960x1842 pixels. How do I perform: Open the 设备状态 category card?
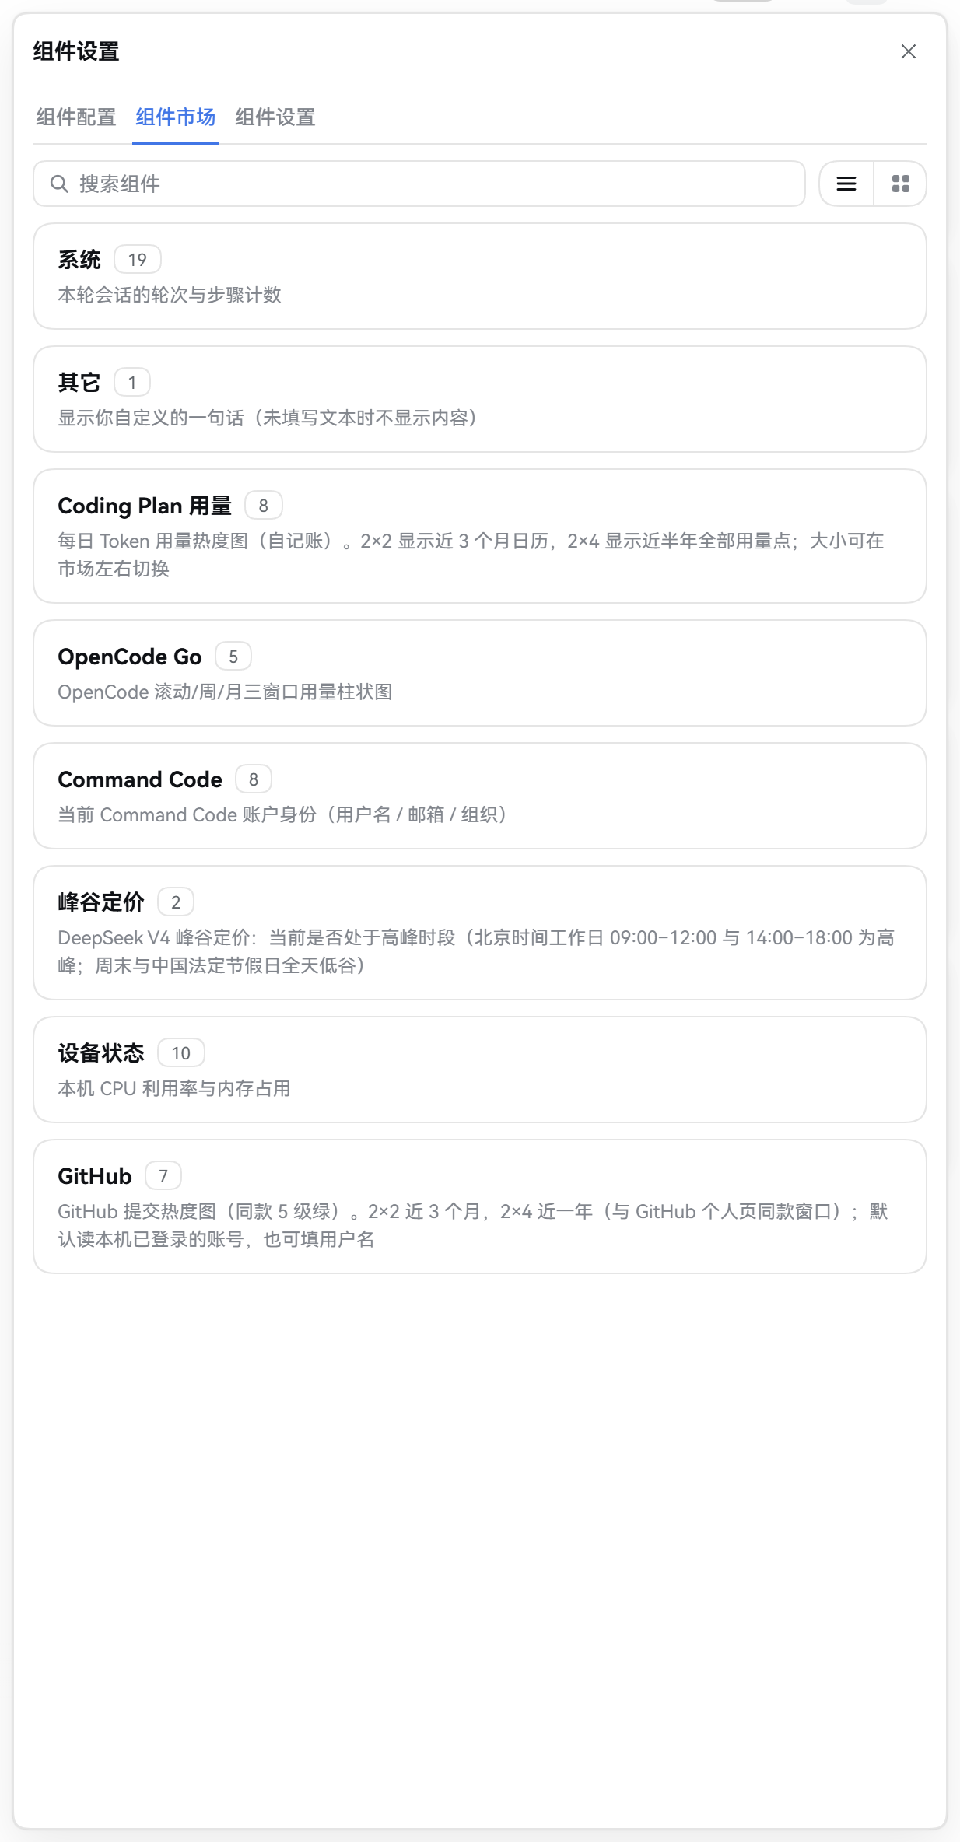480,1070
